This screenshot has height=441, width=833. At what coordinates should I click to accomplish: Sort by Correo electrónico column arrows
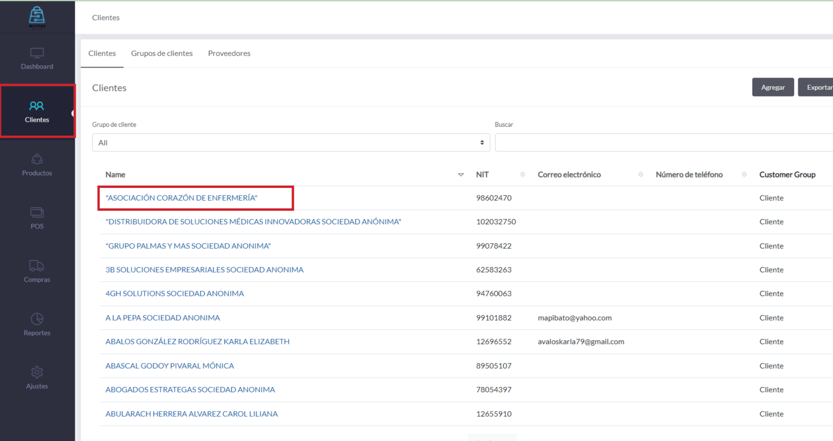[641, 175]
